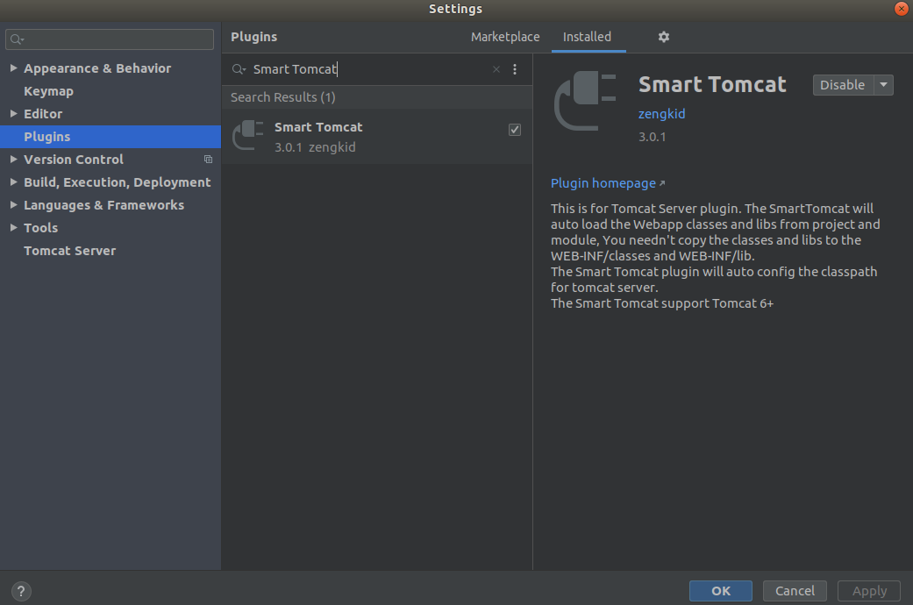Open the help question mark button
The image size is (913, 605).
pos(21,591)
